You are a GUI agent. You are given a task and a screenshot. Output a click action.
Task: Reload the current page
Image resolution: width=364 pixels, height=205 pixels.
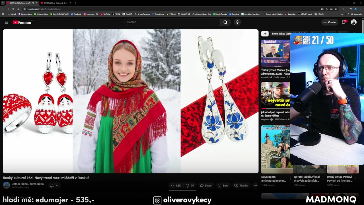(13, 9)
